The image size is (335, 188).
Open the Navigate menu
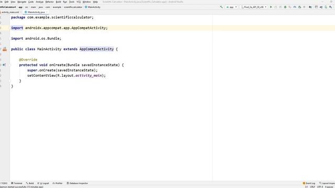22,2
